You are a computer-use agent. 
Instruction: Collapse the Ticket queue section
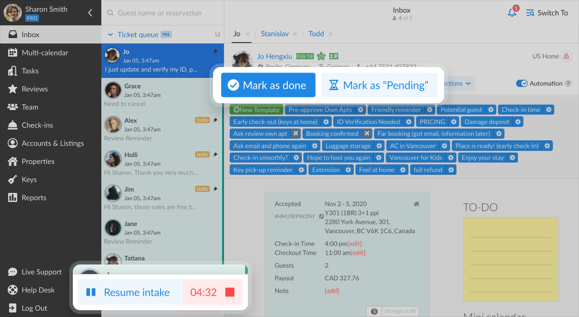point(110,34)
